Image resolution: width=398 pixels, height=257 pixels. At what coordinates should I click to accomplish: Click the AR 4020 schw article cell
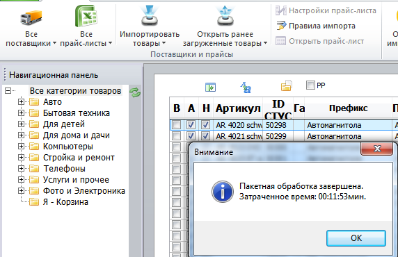239,125
